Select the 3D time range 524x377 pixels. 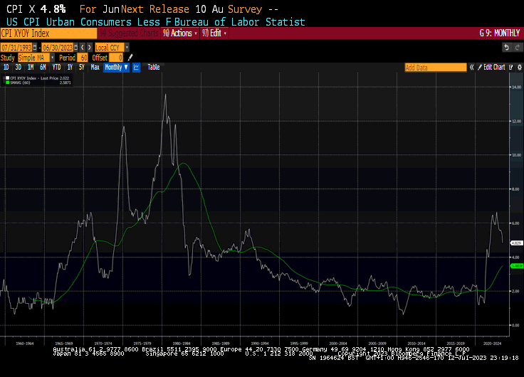pyautogui.click(x=19, y=67)
